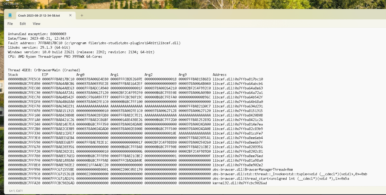
Task: Click the CPU AMD Ryzen Threadripper line
Action: [55, 57]
